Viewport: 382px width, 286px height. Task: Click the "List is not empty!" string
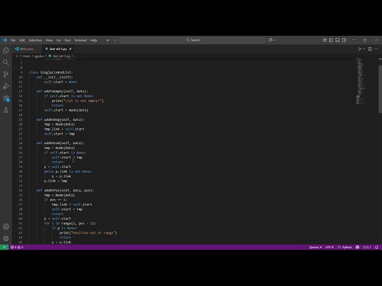pos(84,101)
